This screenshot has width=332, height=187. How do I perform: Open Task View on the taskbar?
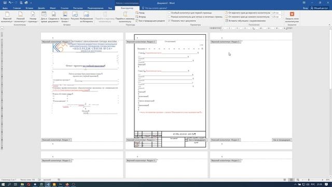[x=16, y=184]
